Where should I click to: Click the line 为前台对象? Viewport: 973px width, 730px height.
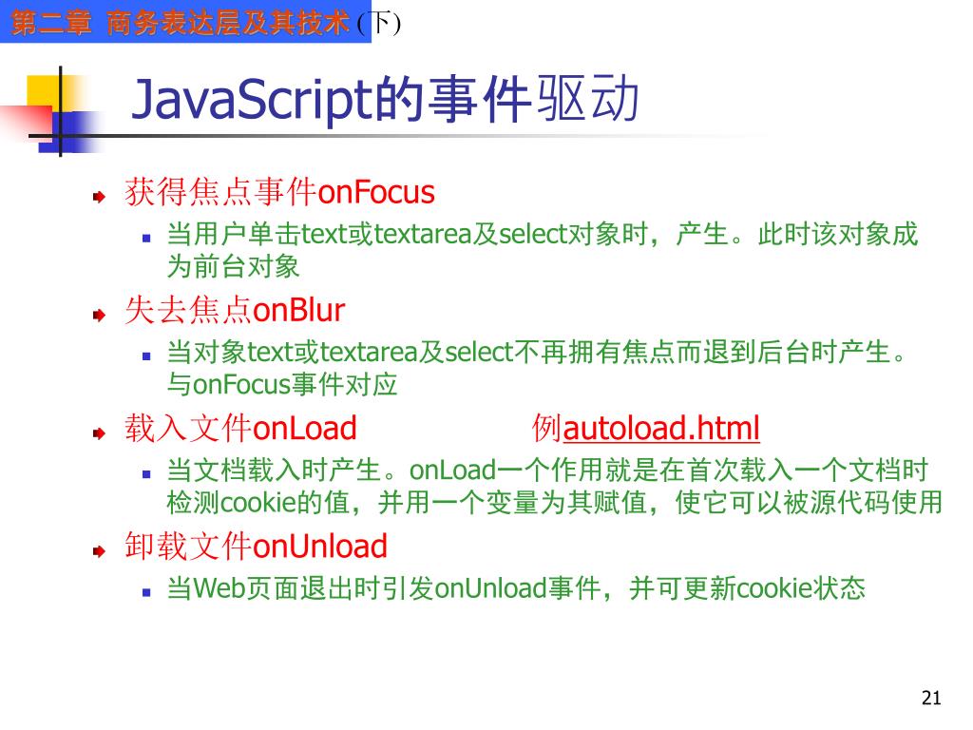pos(233,266)
